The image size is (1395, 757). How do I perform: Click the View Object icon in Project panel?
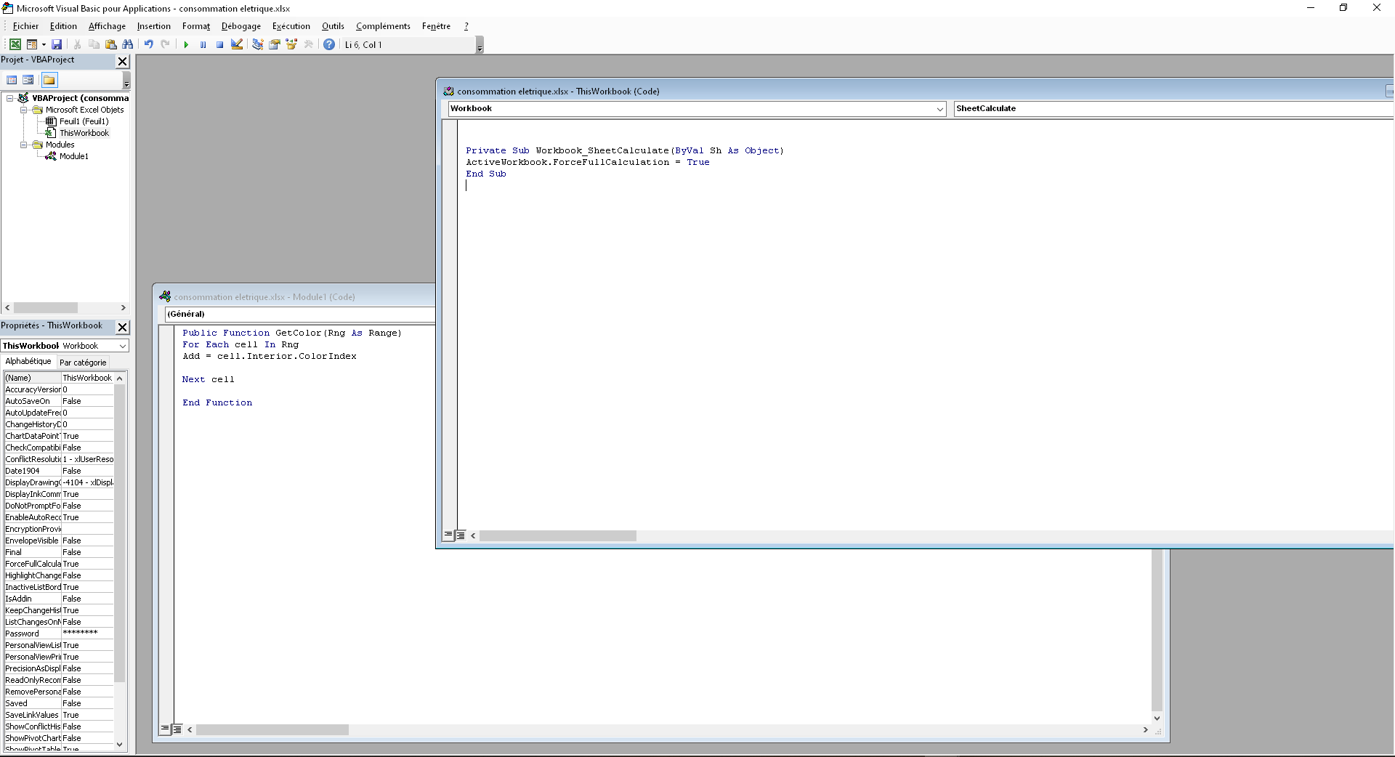click(28, 80)
